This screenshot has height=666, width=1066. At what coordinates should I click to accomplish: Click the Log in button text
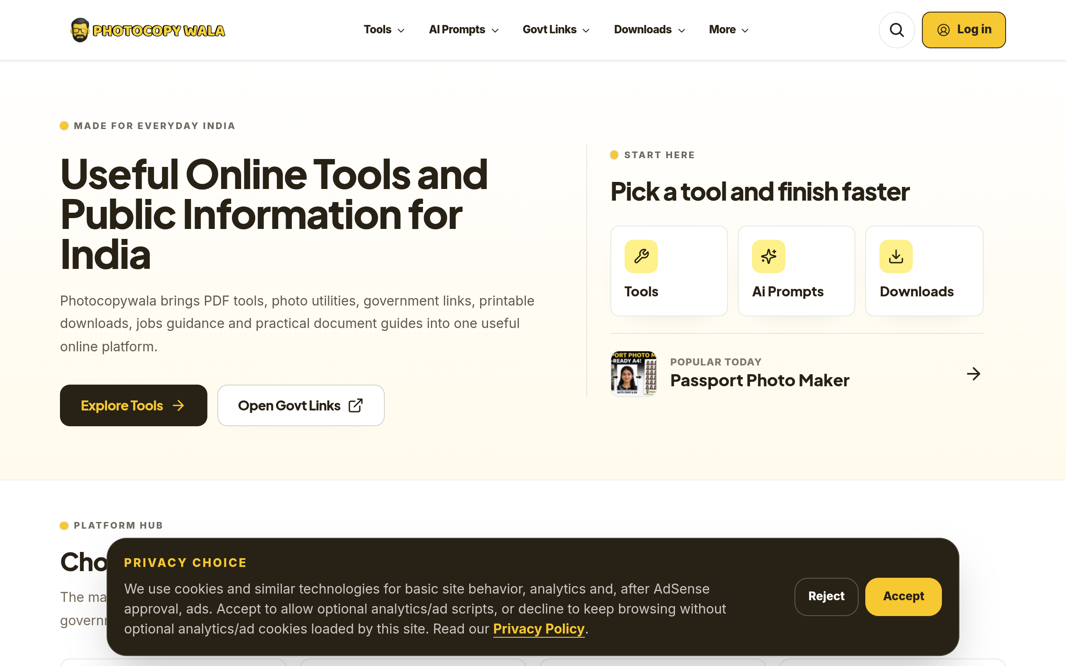[974, 30]
